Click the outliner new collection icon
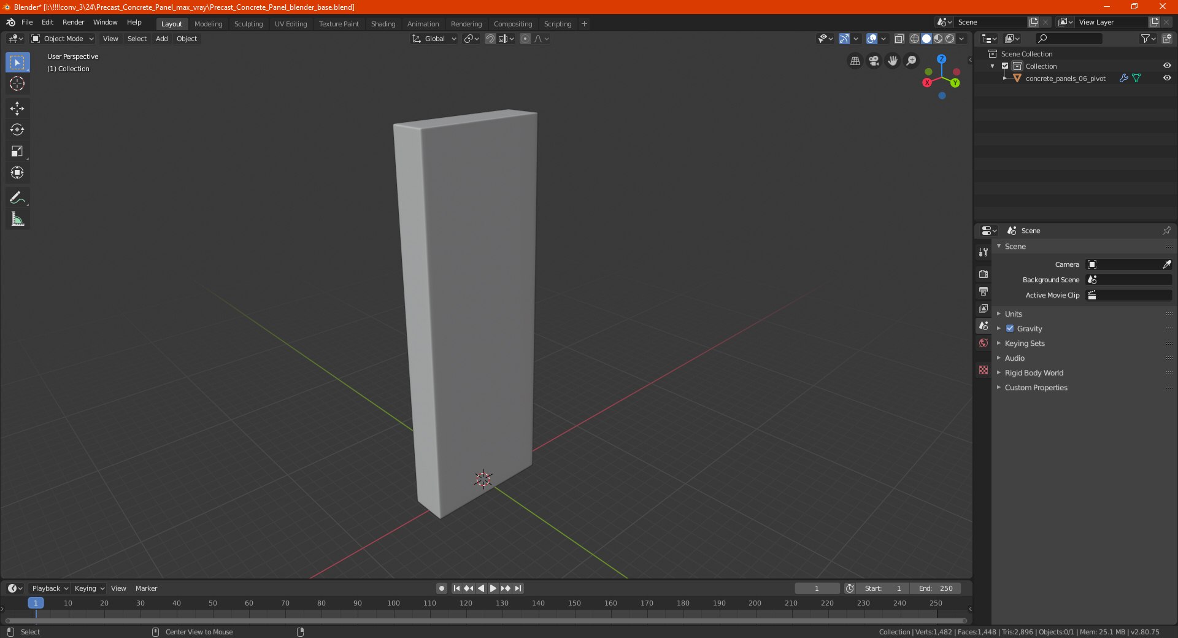 tap(1166, 39)
